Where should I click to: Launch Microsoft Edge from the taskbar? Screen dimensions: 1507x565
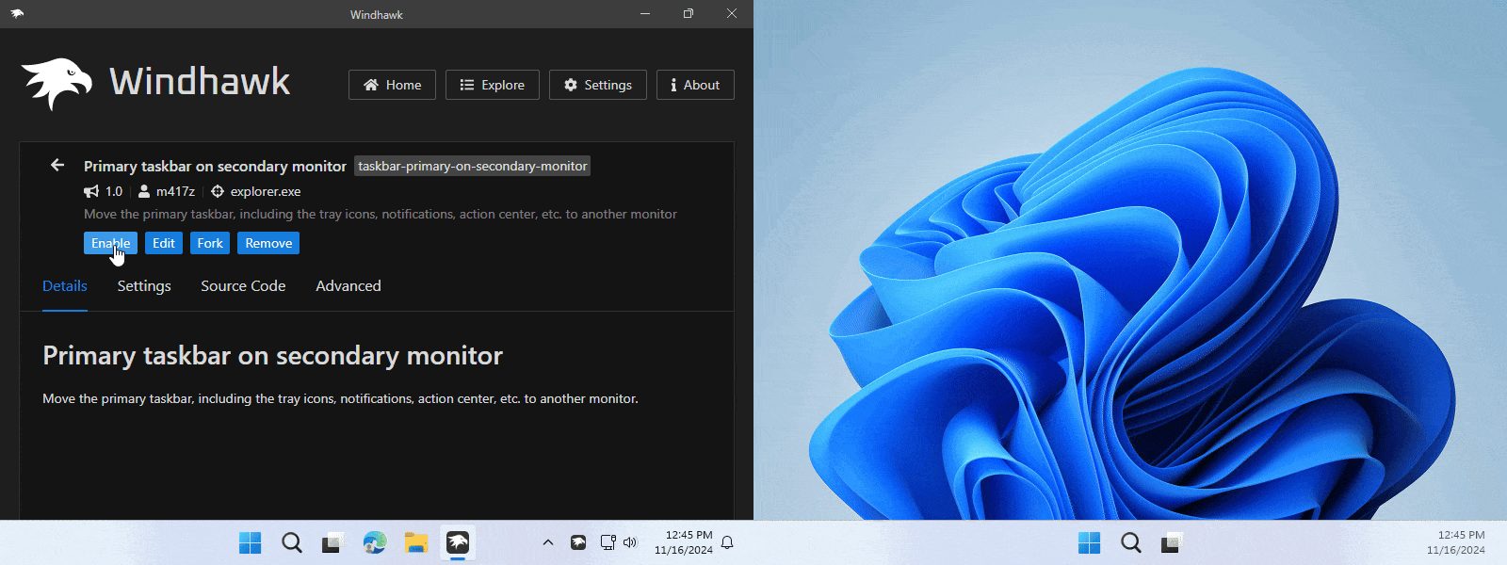coord(375,542)
